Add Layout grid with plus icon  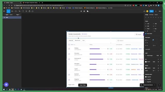click(x=161, y=49)
